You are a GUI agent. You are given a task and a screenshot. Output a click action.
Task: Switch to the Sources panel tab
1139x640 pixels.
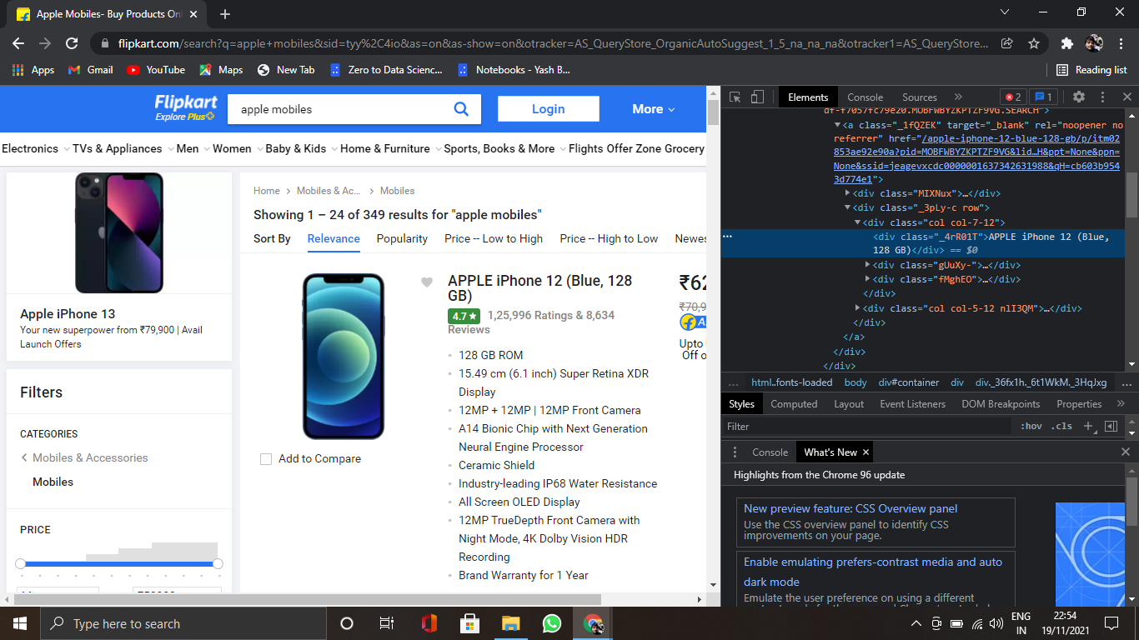click(x=920, y=97)
